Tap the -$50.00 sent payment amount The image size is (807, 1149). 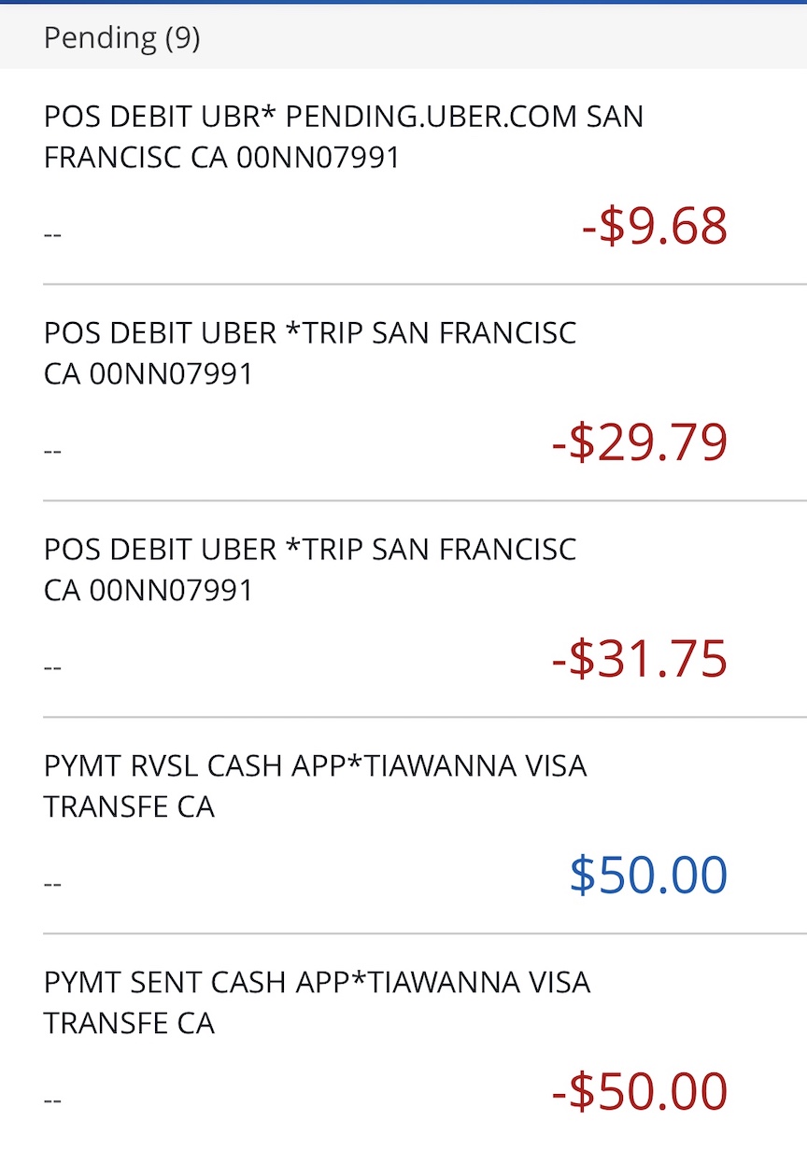(x=640, y=1092)
